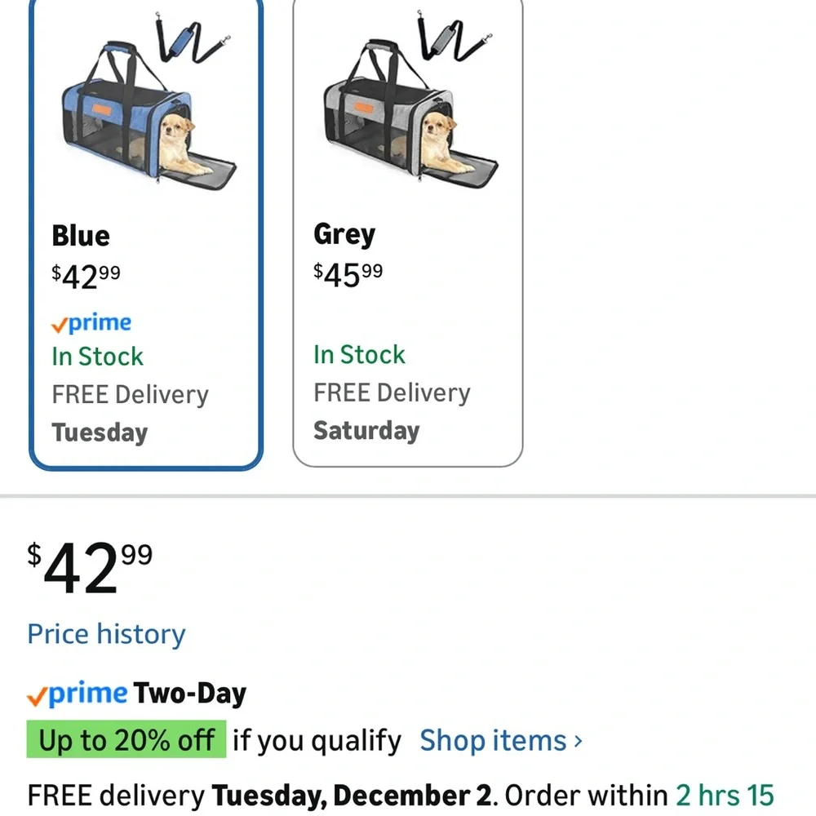This screenshot has height=816, width=816.
Task: Tap the green 2 hrs 15 countdown
Action: click(x=725, y=794)
